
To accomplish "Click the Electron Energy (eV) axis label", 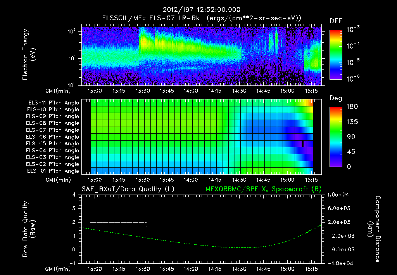I will pyautogui.click(x=29, y=54).
